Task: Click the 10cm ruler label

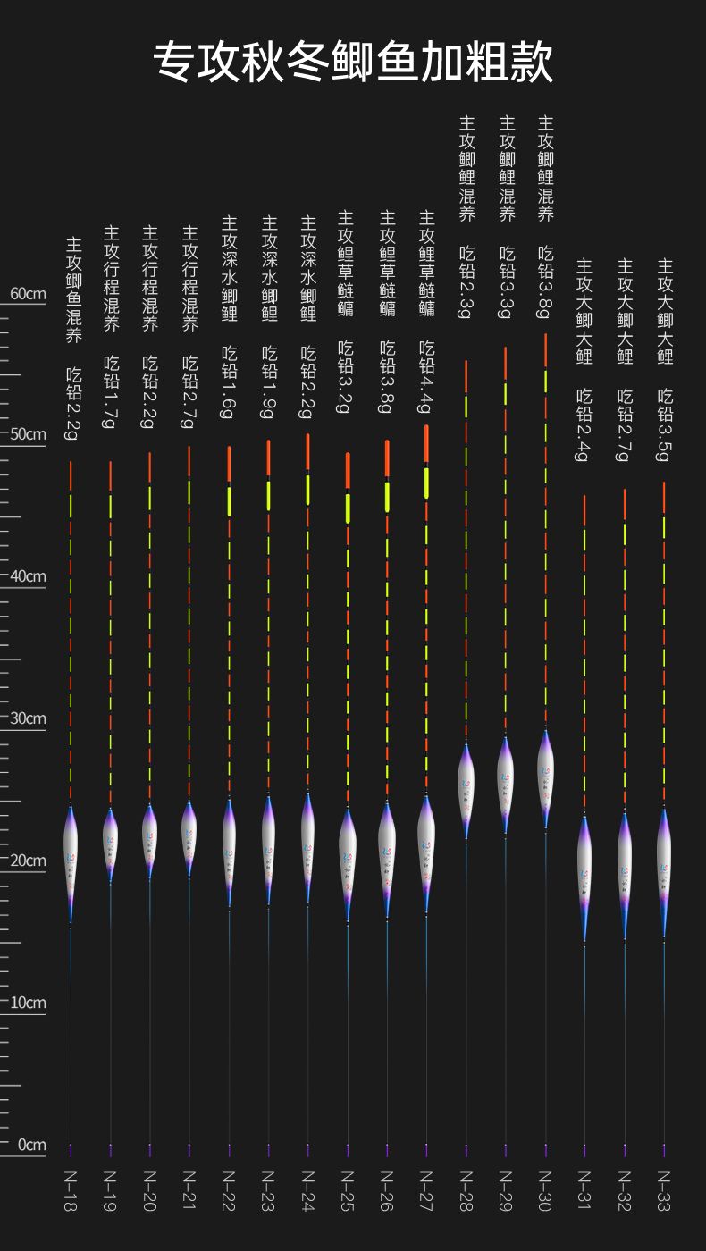Action: [x=27, y=1003]
